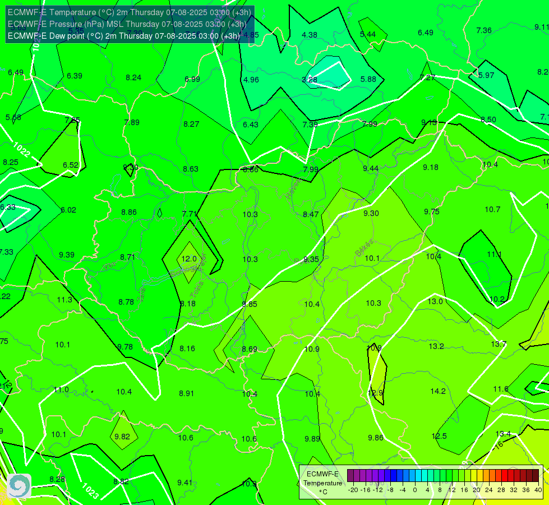
Task: Click the map value 7.89
Action: click(132, 123)
